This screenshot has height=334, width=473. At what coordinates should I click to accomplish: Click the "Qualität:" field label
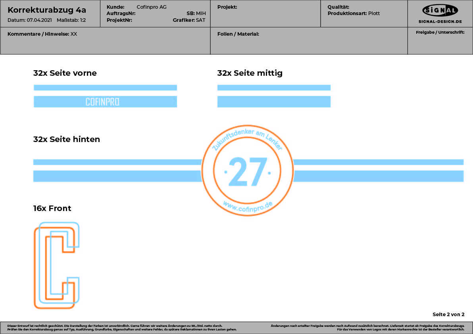pos(338,7)
